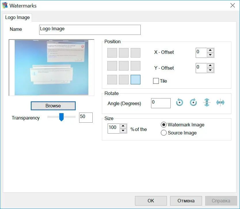The image size is (240, 209).
Task: Select top-right position square
Action: pyautogui.click(x=136, y=53)
